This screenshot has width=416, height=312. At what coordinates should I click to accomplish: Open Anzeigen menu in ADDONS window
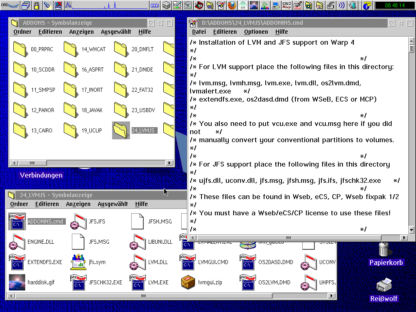click(81, 32)
